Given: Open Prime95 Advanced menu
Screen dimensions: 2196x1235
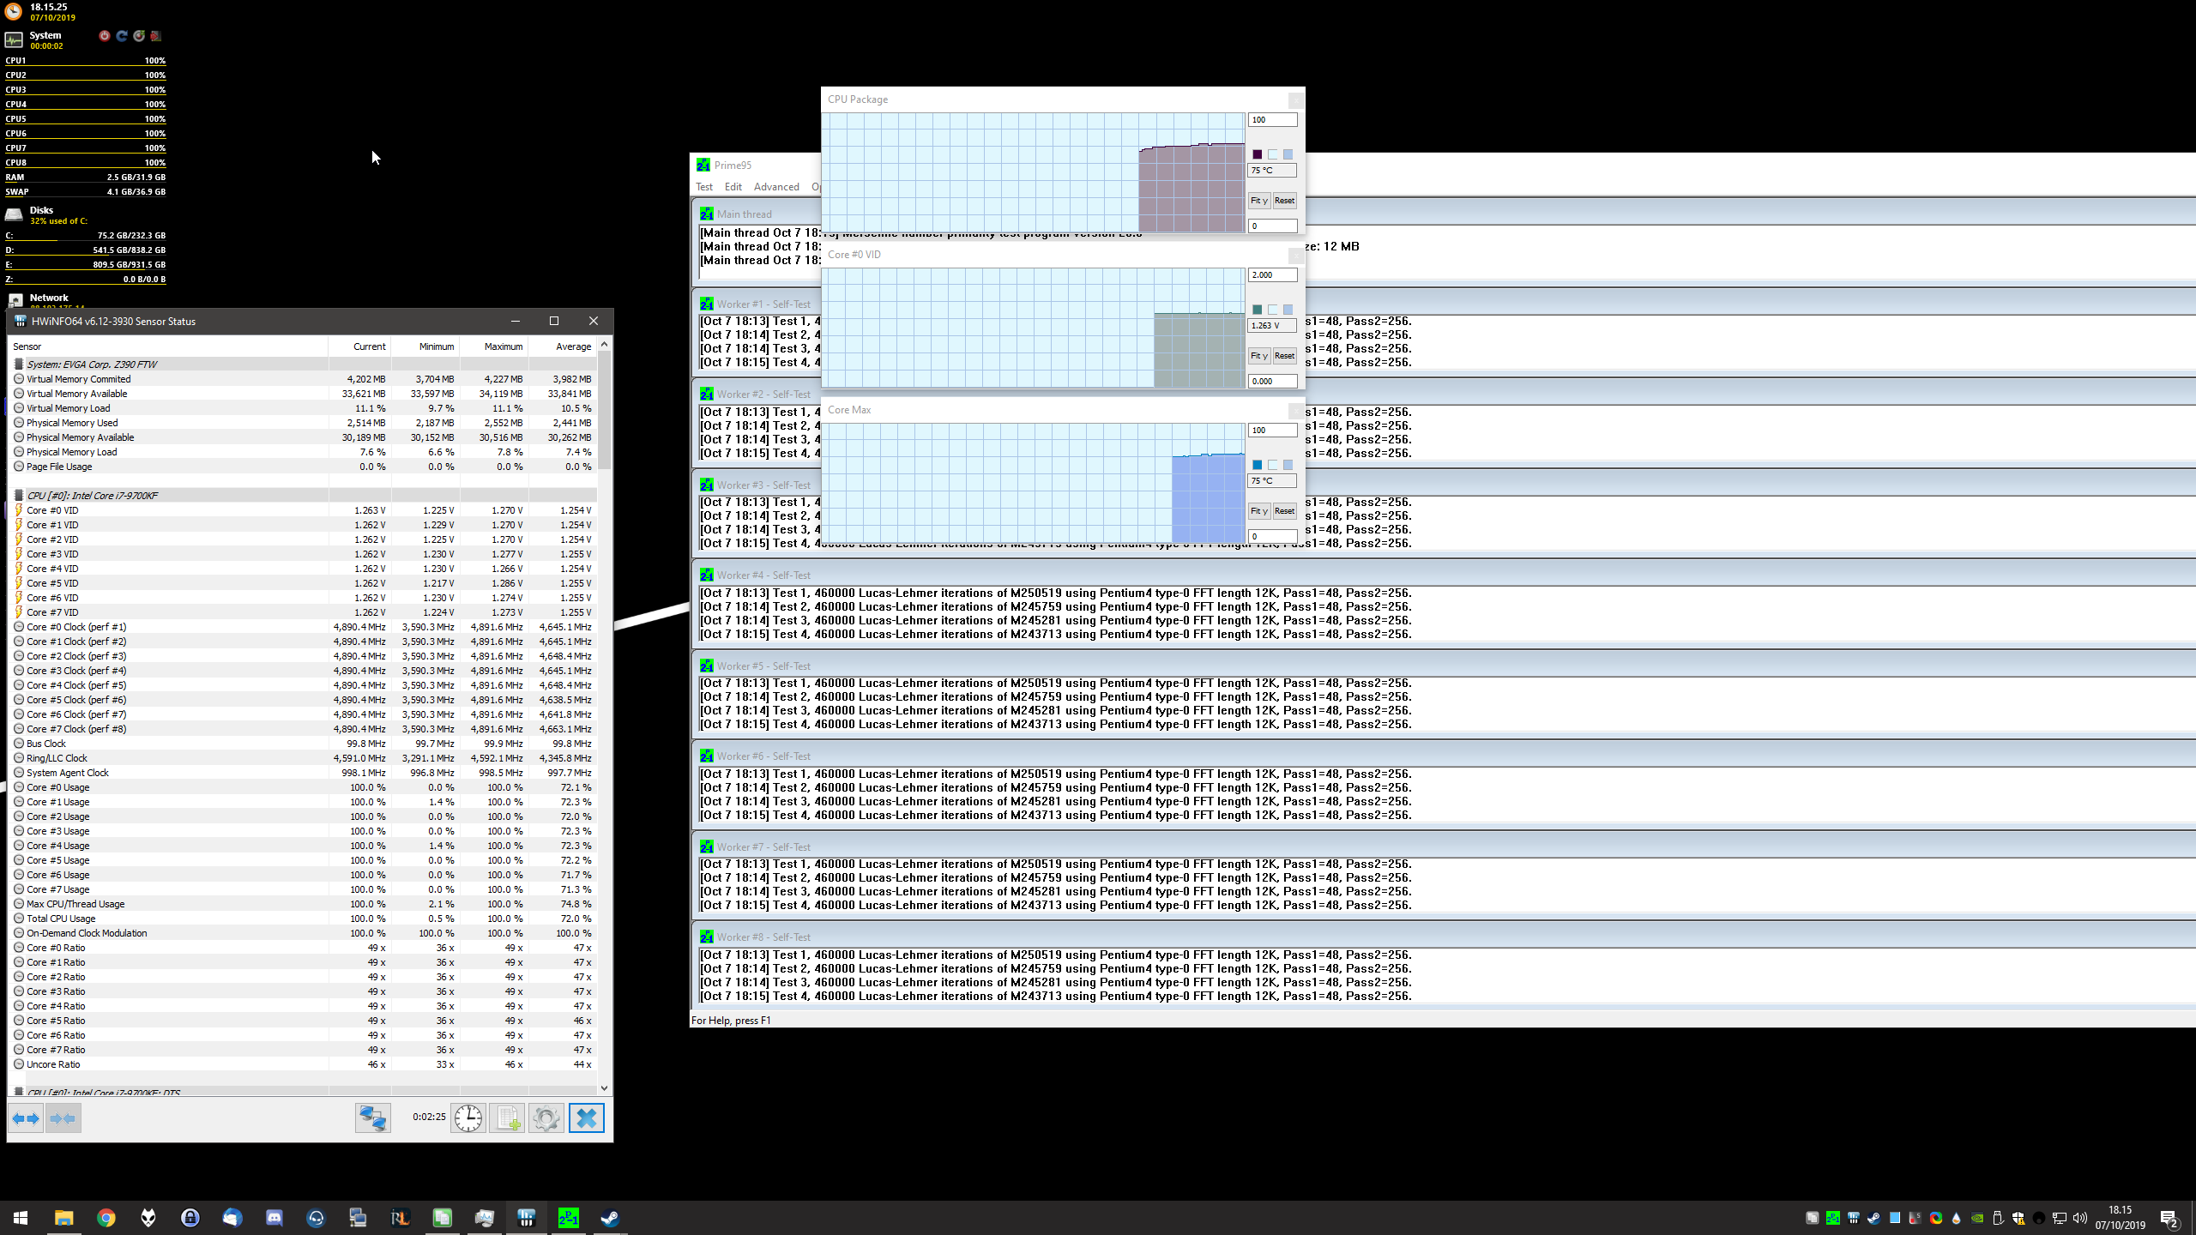Looking at the screenshot, I should pos(776,187).
